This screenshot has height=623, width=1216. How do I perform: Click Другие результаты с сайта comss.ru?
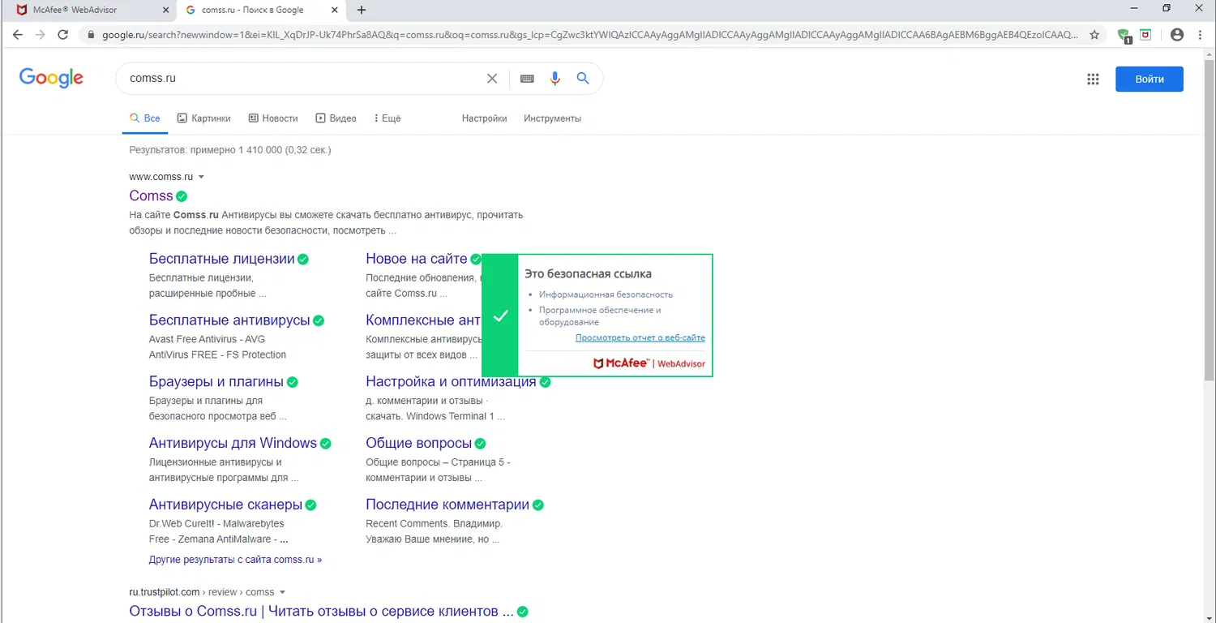pyautogui.click(x=235, y=560)
